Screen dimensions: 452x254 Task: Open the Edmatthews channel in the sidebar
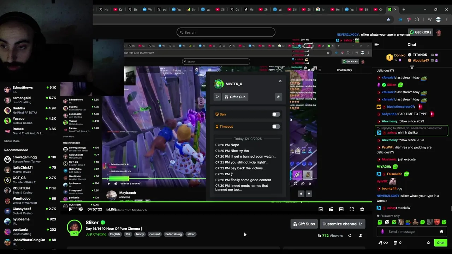tap(30, 90)
